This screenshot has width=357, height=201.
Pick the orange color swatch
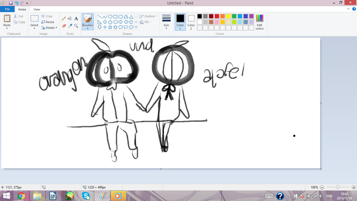(223, 16)
